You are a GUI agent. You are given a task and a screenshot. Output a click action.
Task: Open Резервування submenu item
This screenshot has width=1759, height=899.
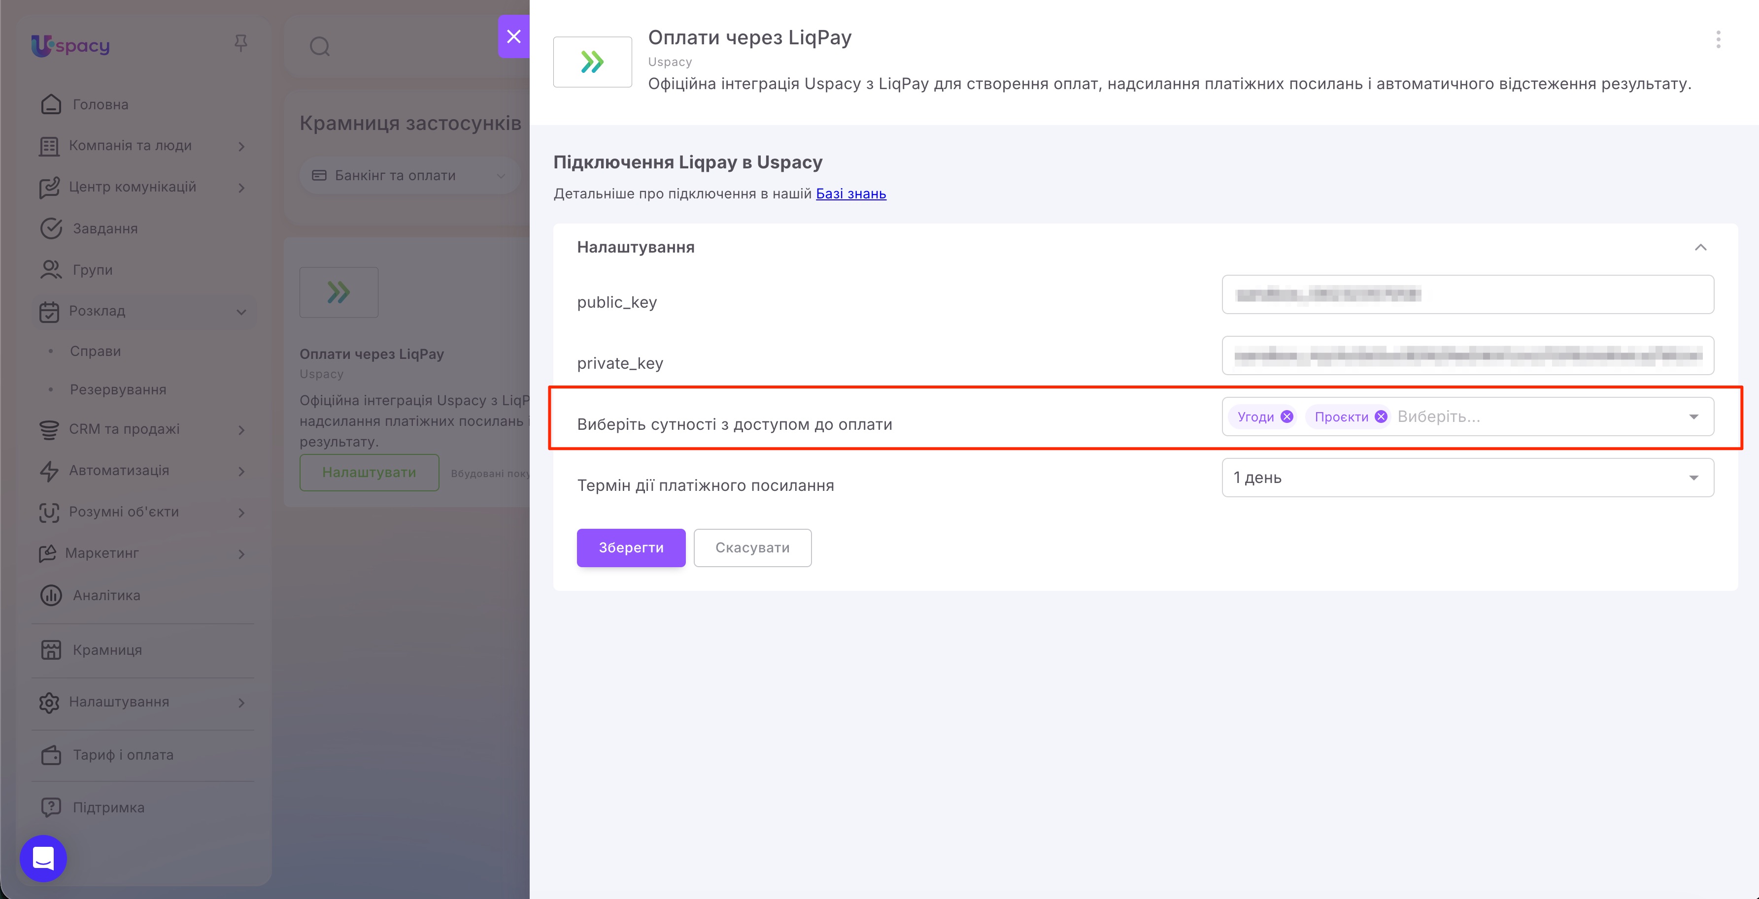click(118, 389)
